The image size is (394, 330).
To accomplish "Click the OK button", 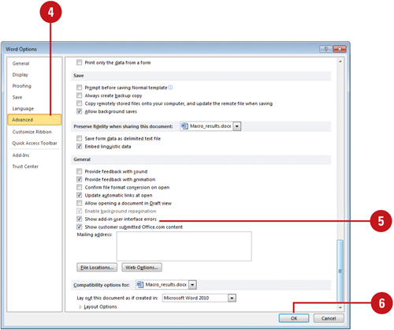I will pyautogui.click(x=294, y=318).
